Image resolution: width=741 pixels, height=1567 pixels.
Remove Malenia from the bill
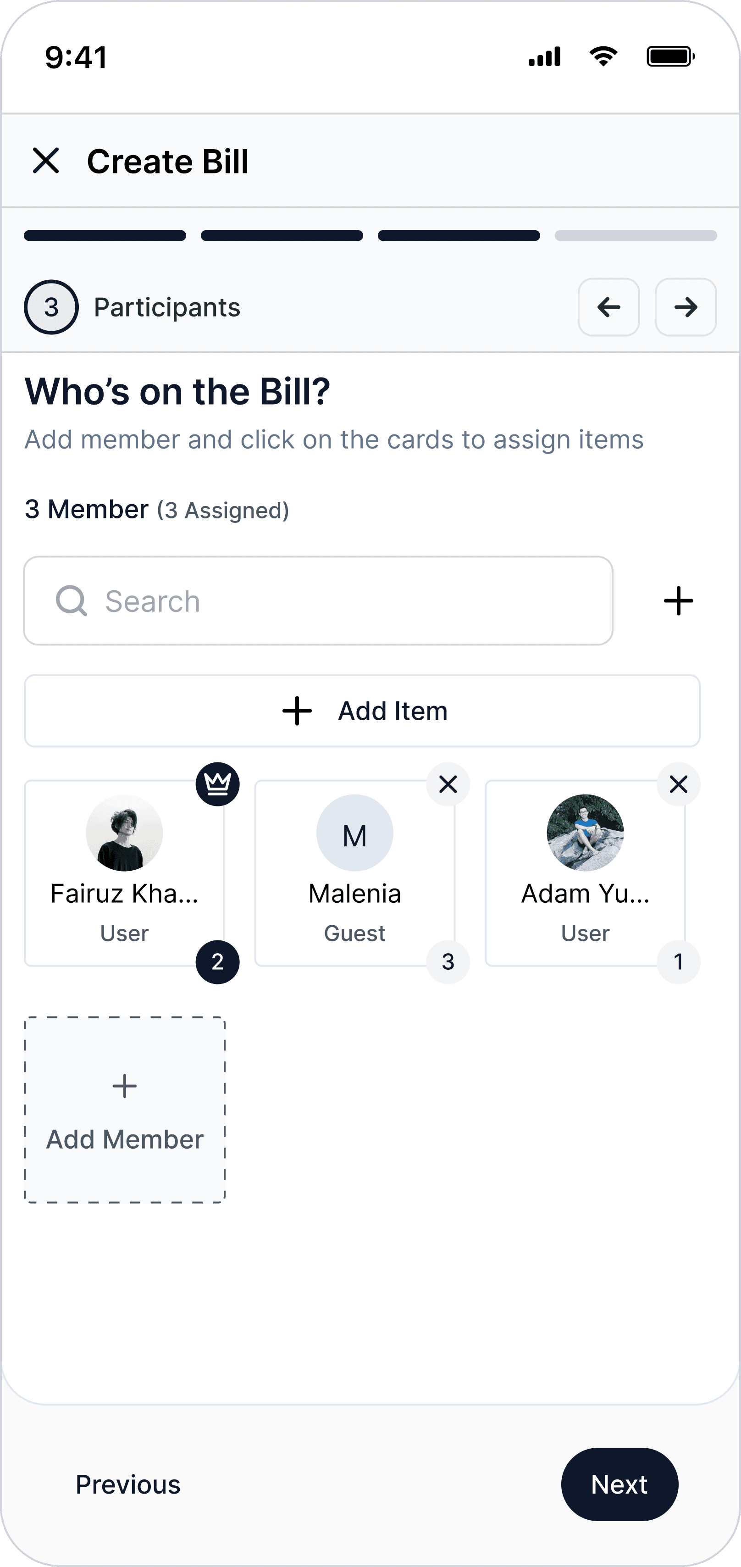448,784
